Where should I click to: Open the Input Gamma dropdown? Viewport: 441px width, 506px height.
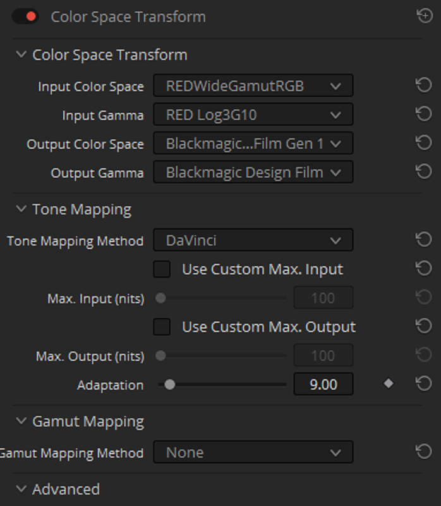[253, 114]
